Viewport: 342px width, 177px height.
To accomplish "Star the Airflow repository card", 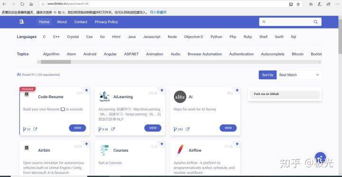I will 237,144.
